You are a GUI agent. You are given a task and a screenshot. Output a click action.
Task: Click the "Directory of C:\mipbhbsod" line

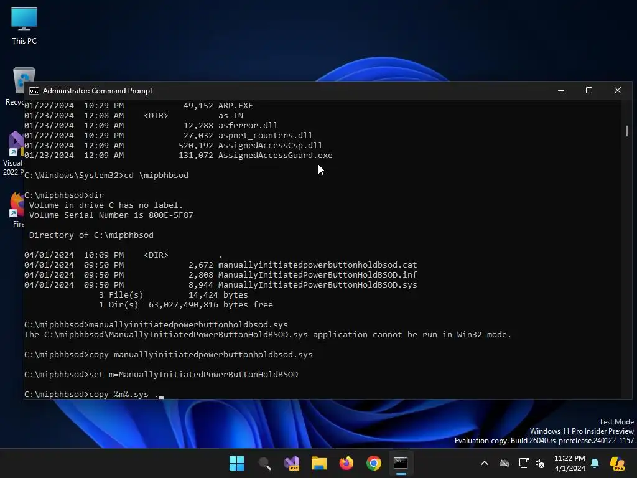click(91, 235)
